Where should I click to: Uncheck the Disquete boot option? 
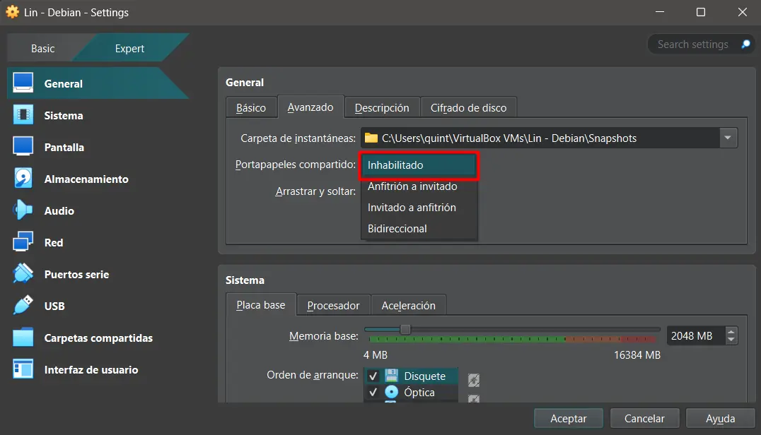(x=373, y=376)
